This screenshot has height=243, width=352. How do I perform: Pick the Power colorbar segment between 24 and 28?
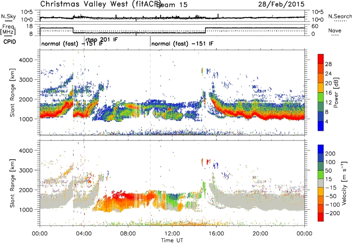tap(321, 68)
